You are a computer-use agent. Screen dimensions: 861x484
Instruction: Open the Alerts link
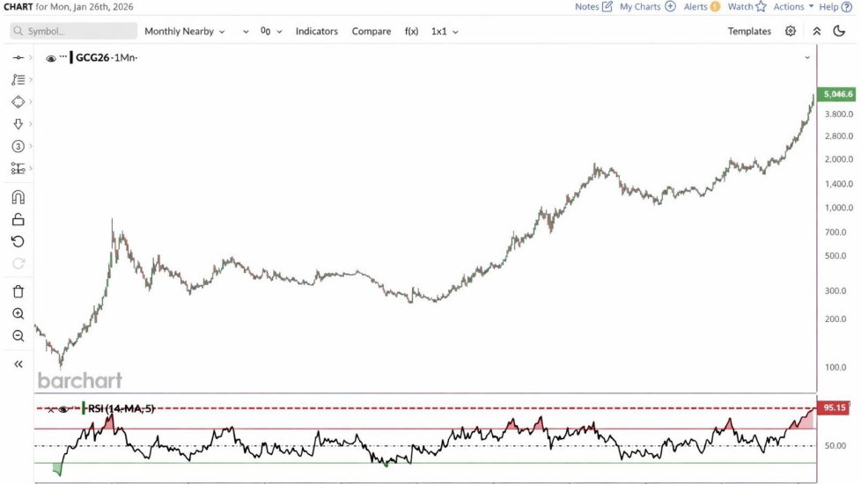701,6
